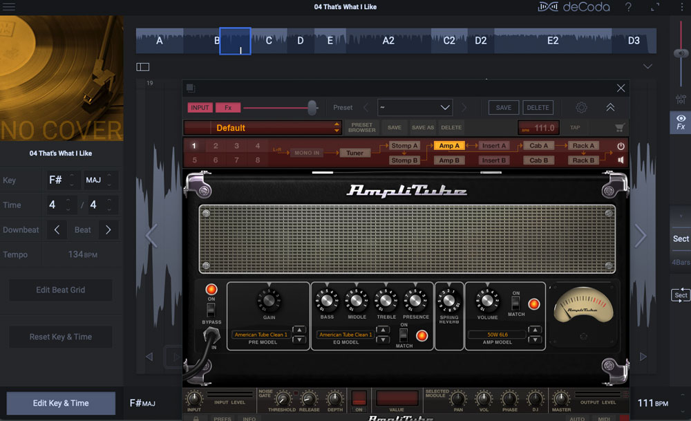Step the AMP MODEL selection up

(x=535, y=330)
